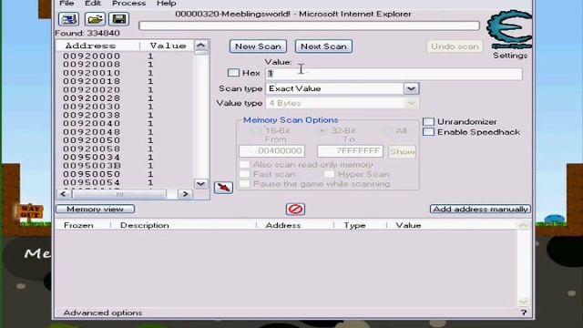Click the red clear list icon
The width and height of the screenshot is (583, 328).
click(295, 209)
